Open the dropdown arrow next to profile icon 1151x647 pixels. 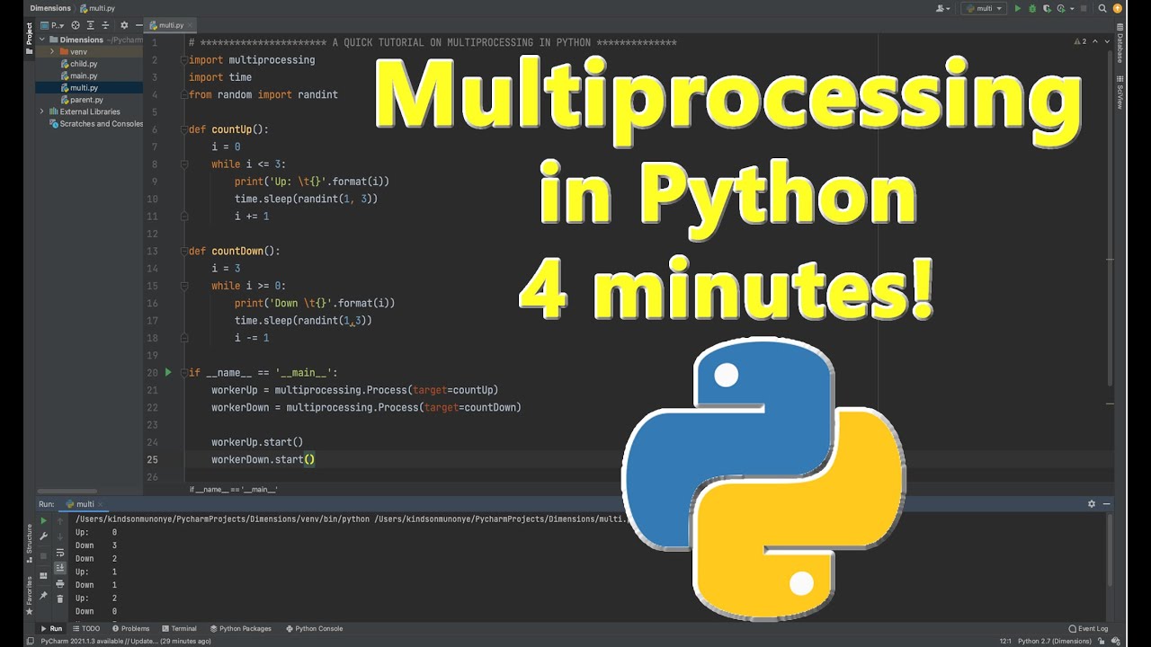coord(1072,8)
